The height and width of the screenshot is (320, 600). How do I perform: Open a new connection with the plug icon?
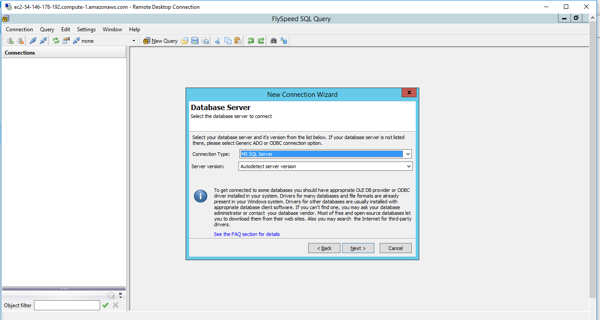33,40
